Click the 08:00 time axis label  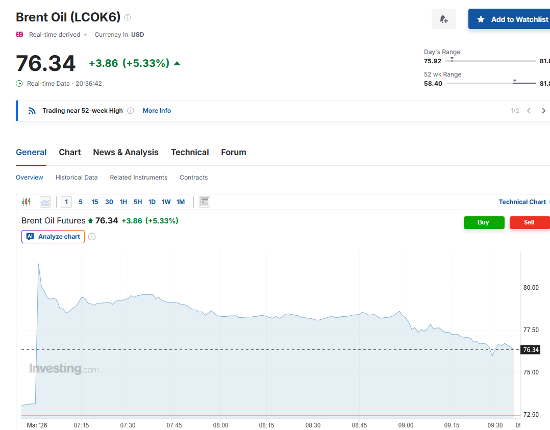[x=220, y=425]
